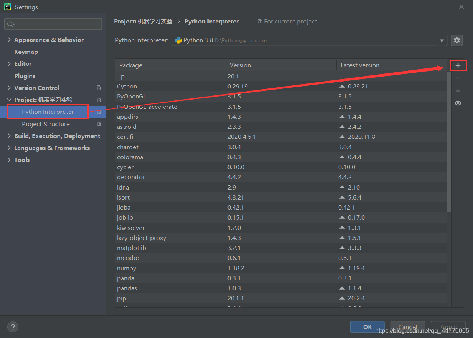Expand Build, Execution, Deployment section
The width and height of the screenshot is (473, 338).
[9, 136]
